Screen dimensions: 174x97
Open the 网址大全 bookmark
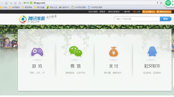tap(52, 7)
